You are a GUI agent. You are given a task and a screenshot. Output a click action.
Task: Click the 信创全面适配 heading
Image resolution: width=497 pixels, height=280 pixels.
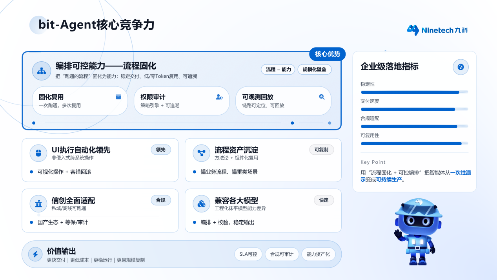(73, 201)
